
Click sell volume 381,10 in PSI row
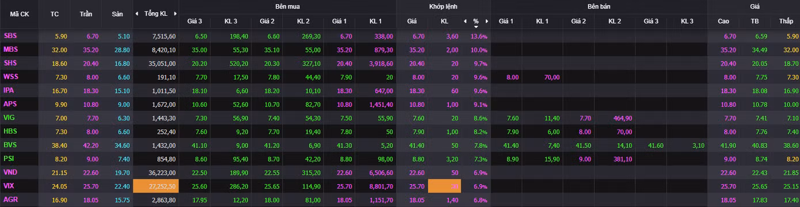coord(623,159)
